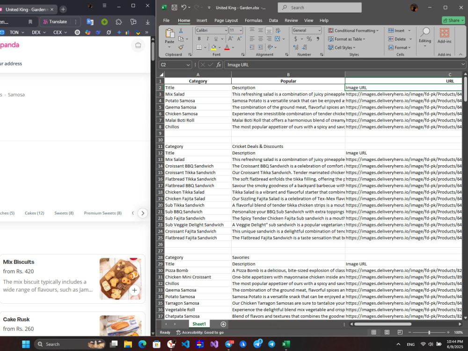Switch to the Review tab
This screenshot has height=351, width=468.
tap(291, 20)
